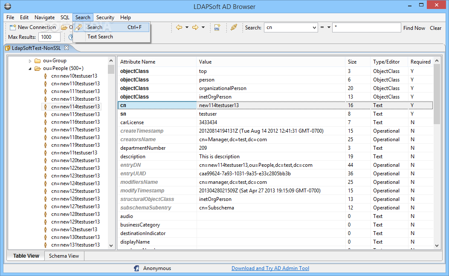This screenshot has height=276, width=449.
Task: Click the attribute table scrollbar thumb
Action: (x=437, y=94)
